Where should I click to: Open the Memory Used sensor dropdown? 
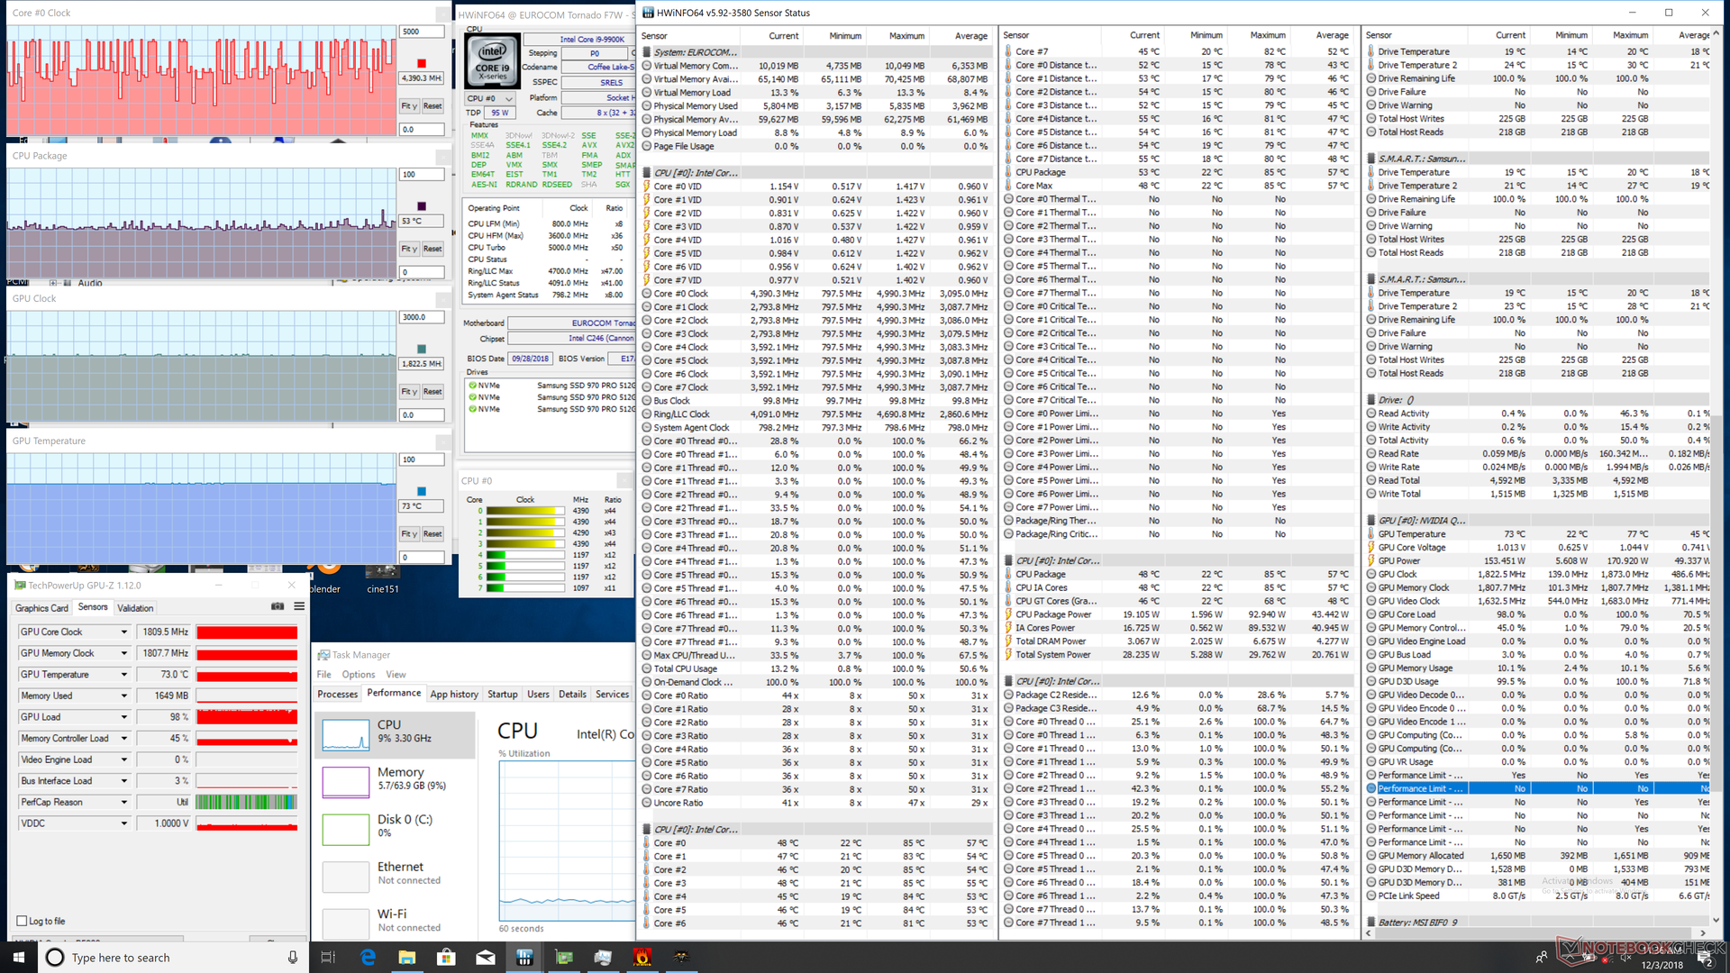point(124,696)
